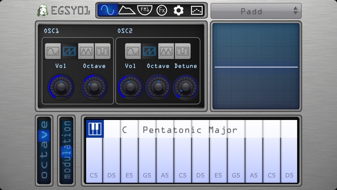Open the Fx effects tab
Screen dimensions: 337x190
tap(162, 10)
